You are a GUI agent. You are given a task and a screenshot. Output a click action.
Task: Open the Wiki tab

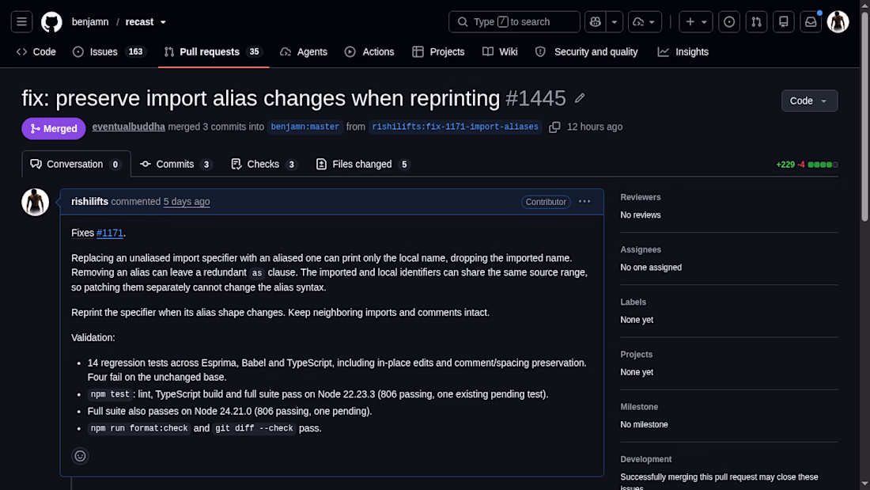click(x=500, y=51)
